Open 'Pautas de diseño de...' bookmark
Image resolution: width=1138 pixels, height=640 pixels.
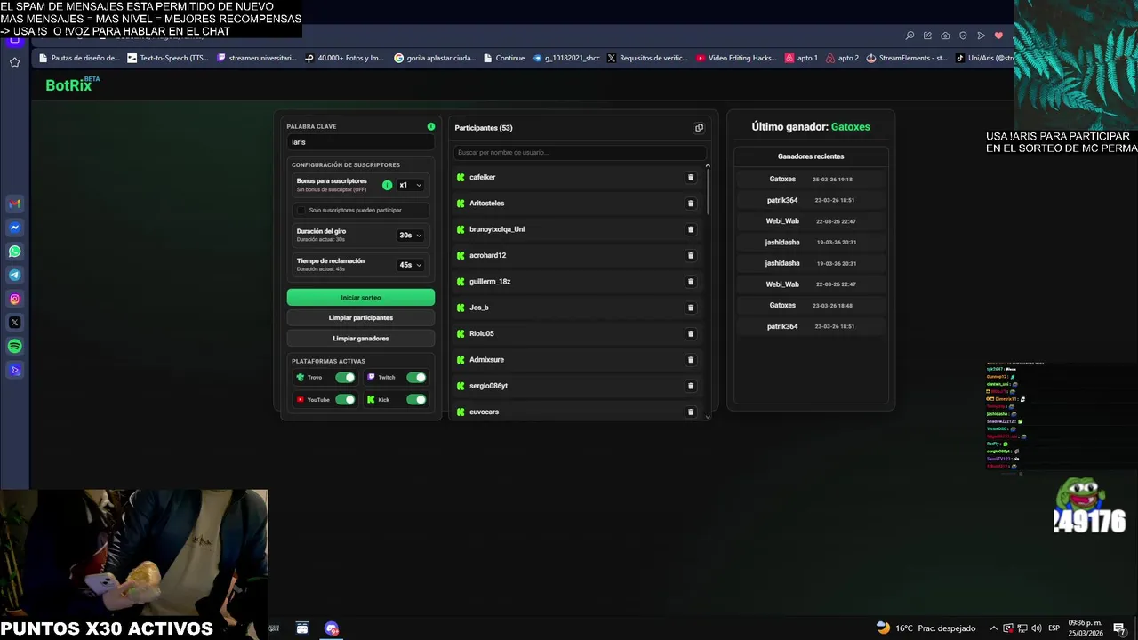[79, 59]
